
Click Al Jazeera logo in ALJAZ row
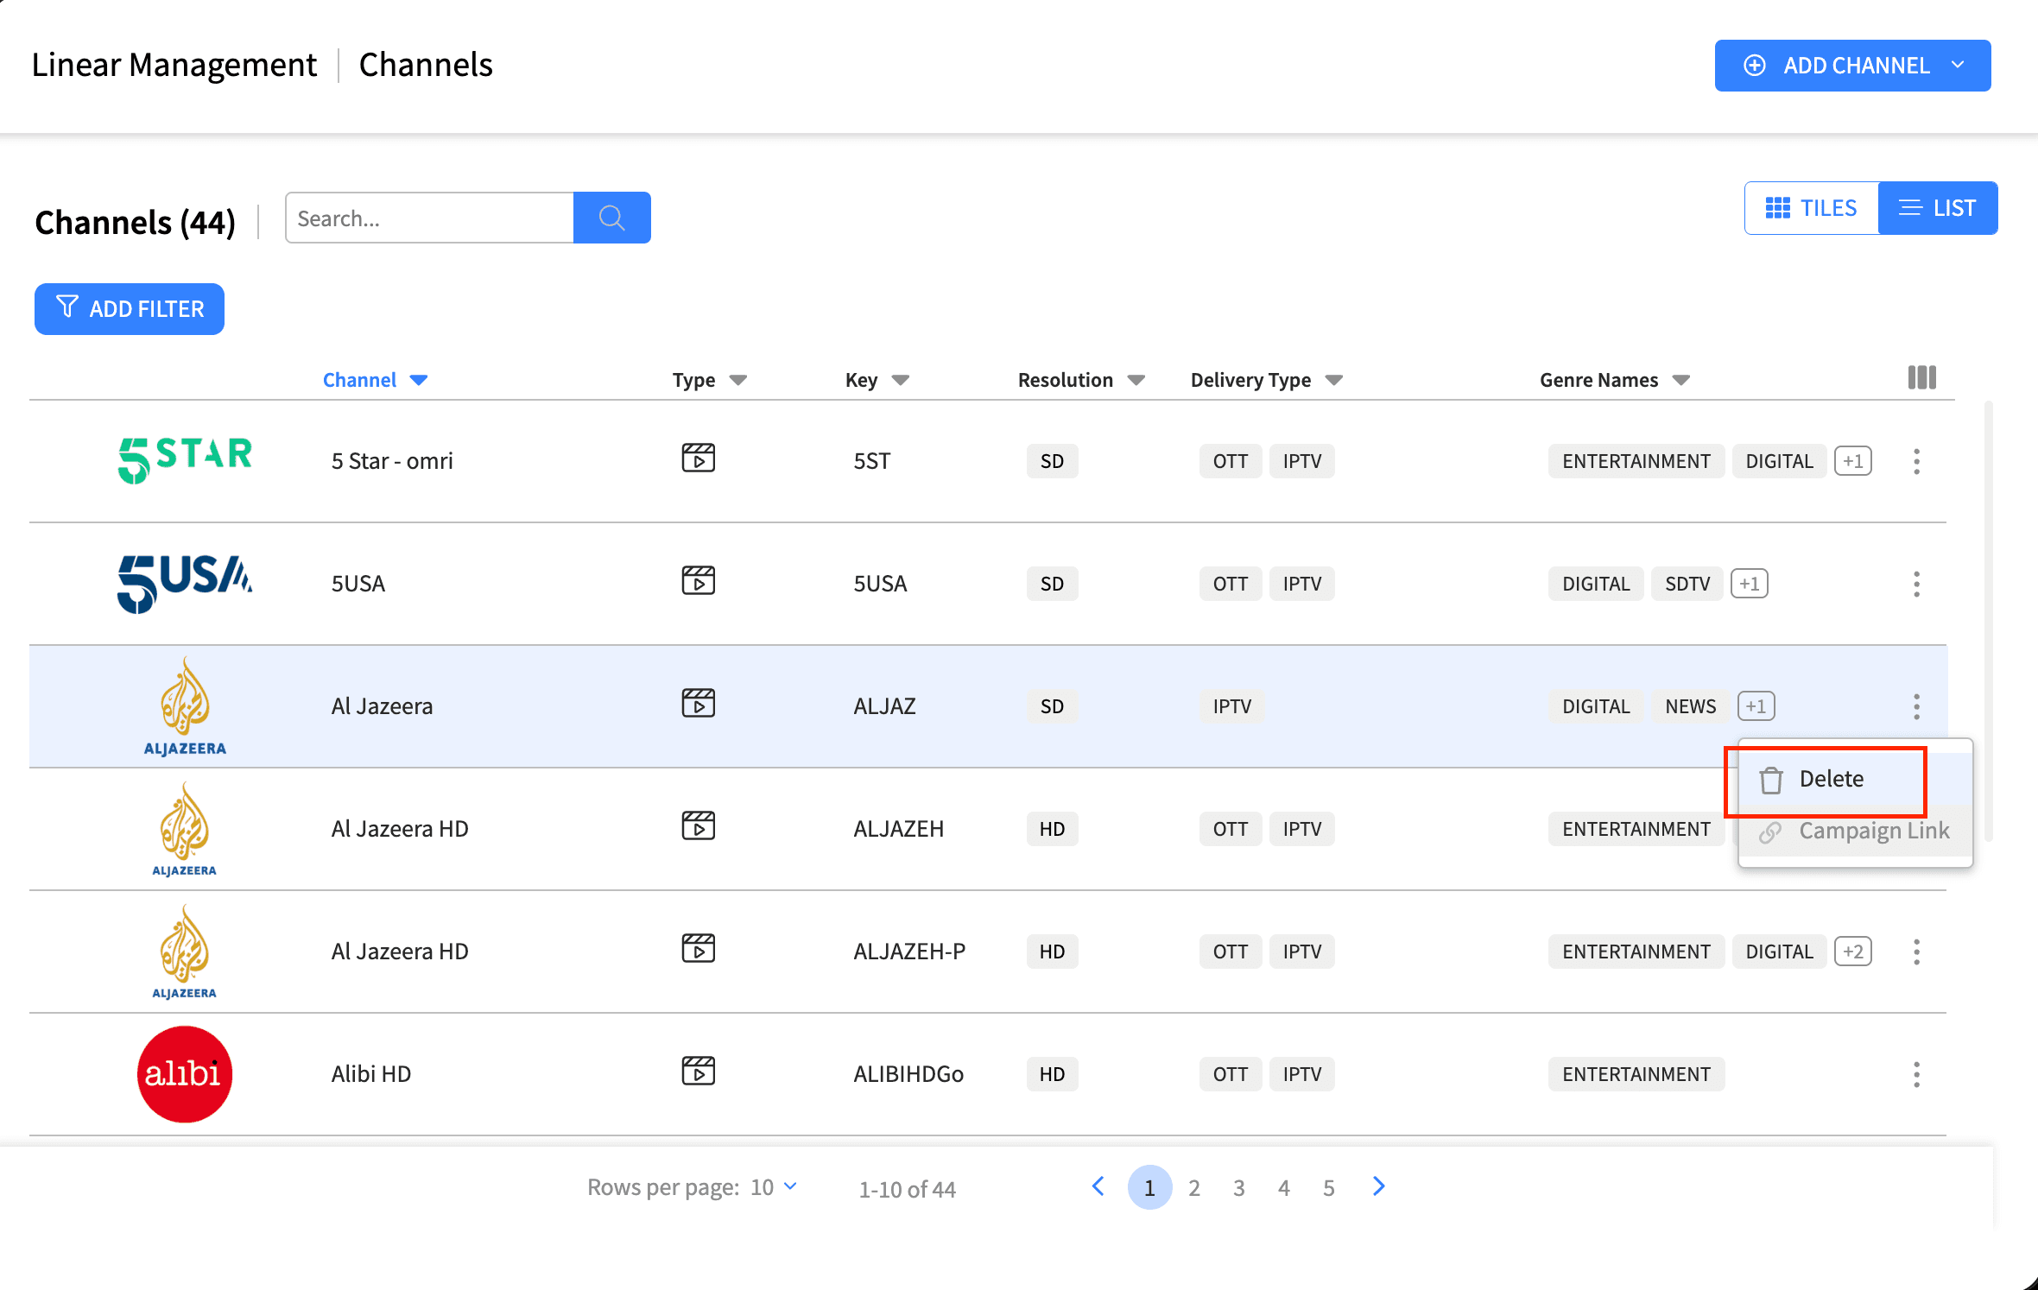pyautogui.click(x=185, y=706)
